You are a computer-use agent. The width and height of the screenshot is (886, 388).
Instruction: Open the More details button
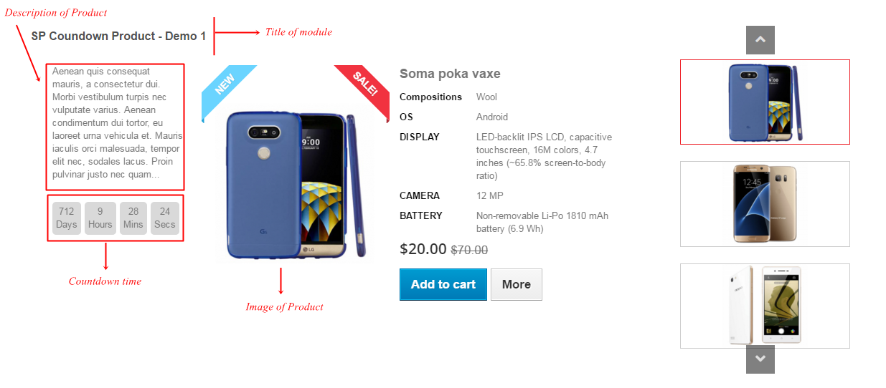pyautogui.click(x=517, y=284)
